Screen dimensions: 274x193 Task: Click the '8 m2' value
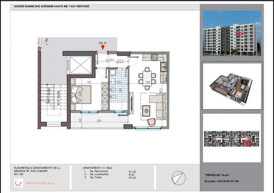click(x=131, y=175)
